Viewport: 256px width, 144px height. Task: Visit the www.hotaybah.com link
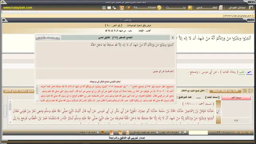18,8
